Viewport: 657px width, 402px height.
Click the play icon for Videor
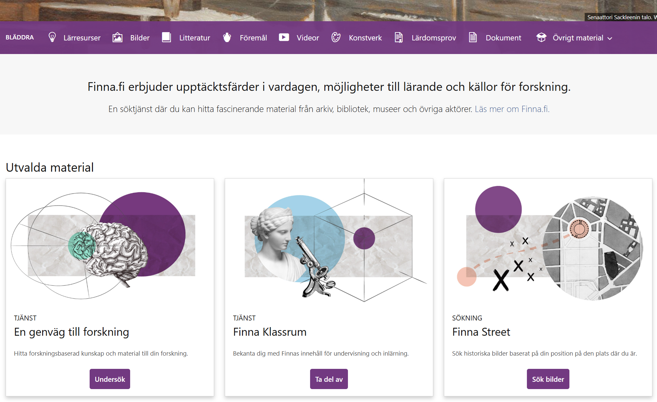(284, 37)
